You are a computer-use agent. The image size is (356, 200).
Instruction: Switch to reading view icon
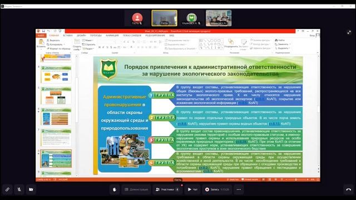tap(276, 179)
